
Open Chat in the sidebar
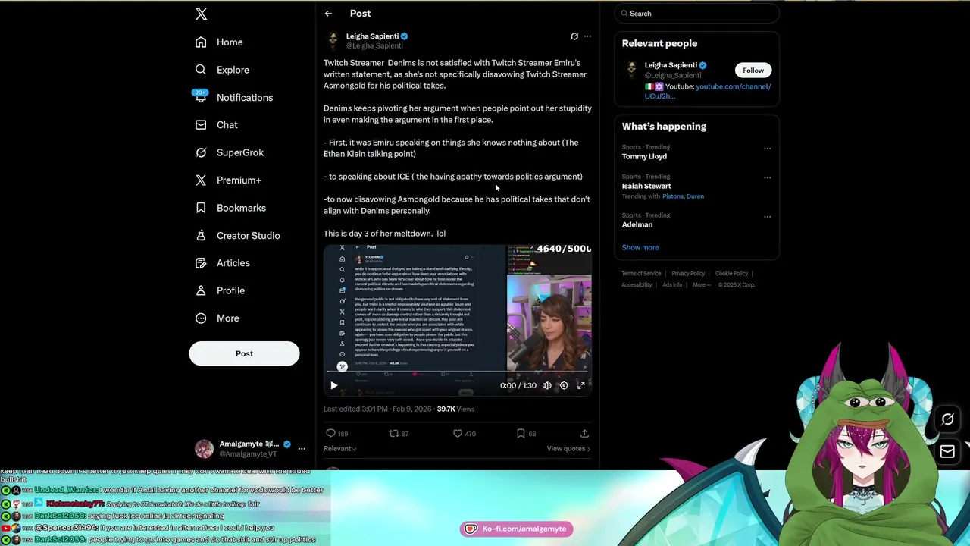(x=217, y=125)
